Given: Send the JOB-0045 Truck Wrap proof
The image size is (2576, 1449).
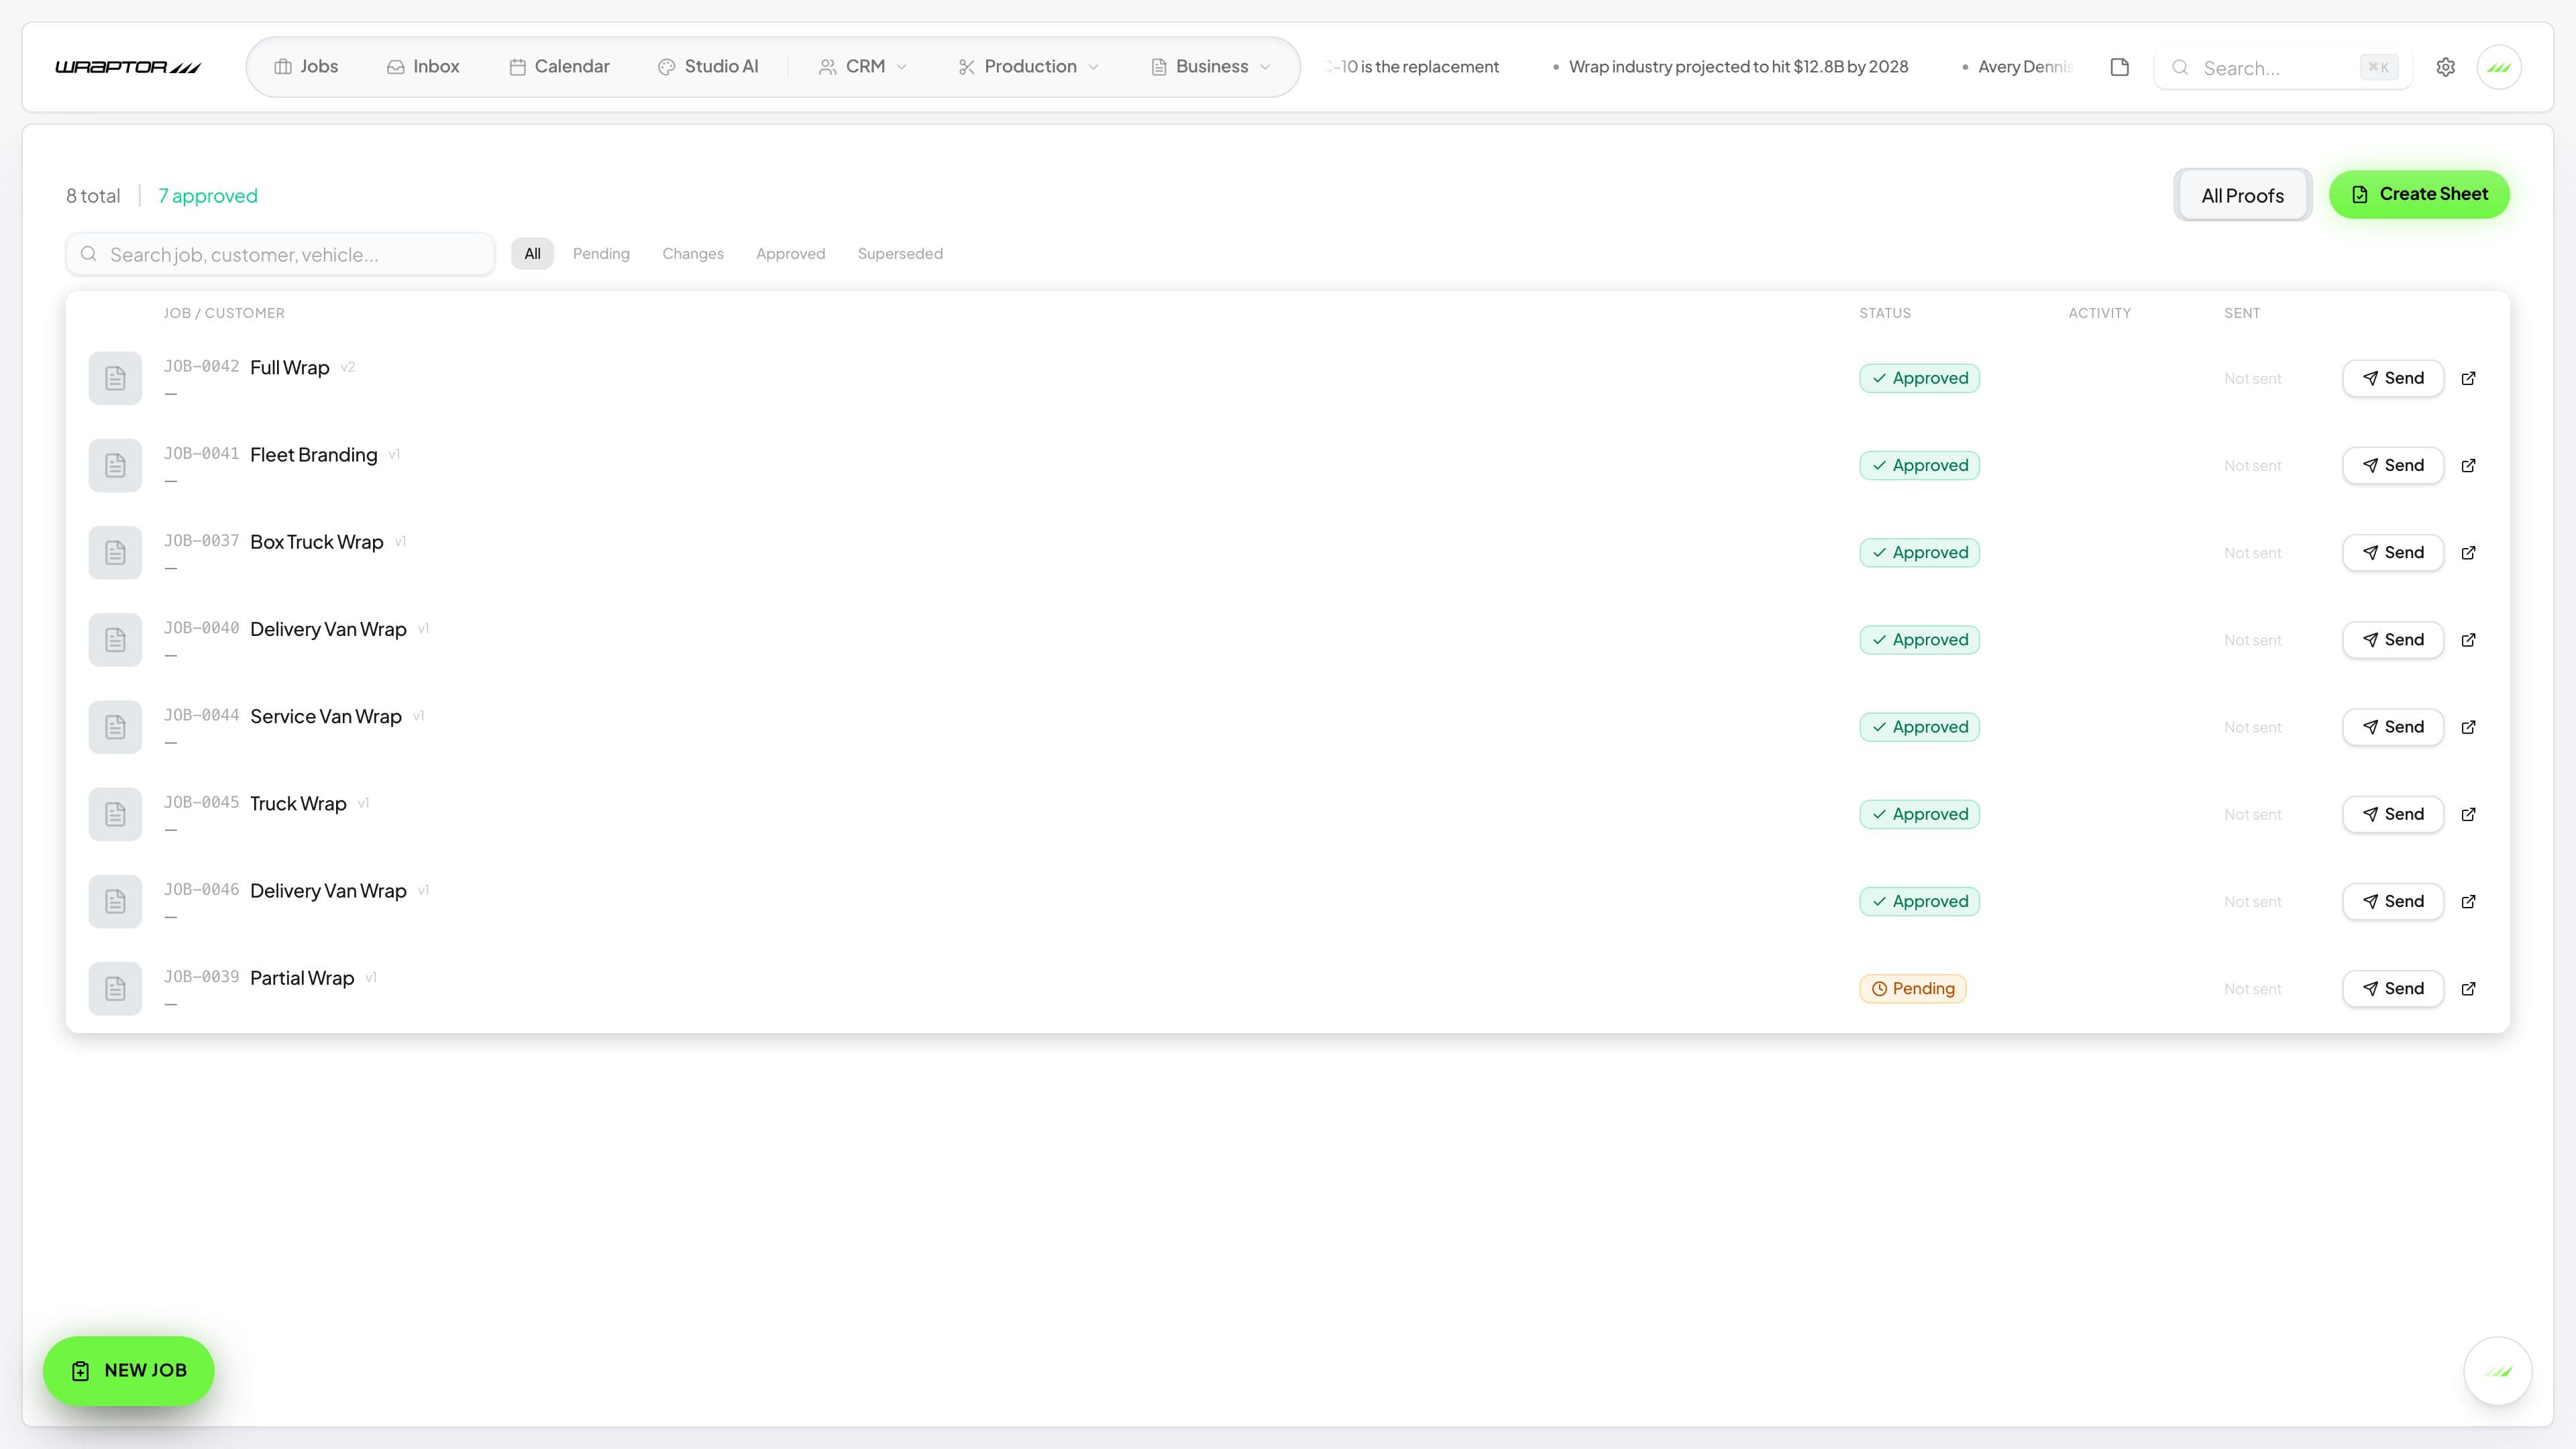Looking at the screenshot, I should point(2393,814).
